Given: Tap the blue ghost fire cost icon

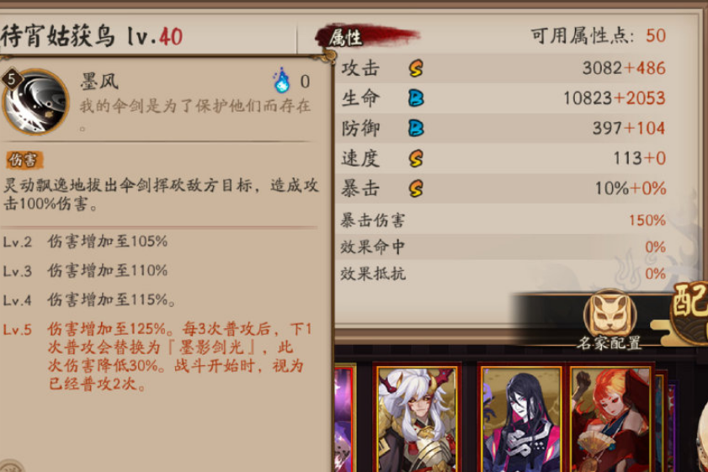Looking at the screenshot, I should coord(282,80).
